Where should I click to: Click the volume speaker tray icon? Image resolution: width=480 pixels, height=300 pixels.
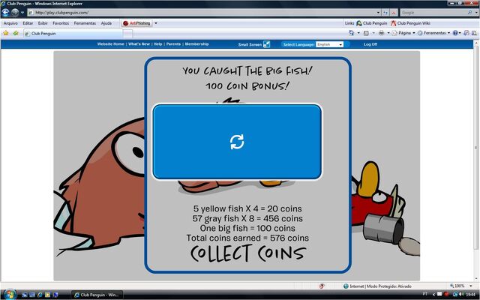(460, 295)
